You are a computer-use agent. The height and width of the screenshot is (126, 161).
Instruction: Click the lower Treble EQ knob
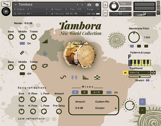click(x=34, y=67)
